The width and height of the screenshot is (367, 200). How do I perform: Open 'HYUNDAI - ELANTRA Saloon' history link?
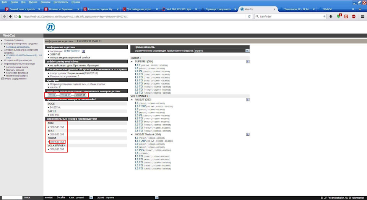[24, 56]
